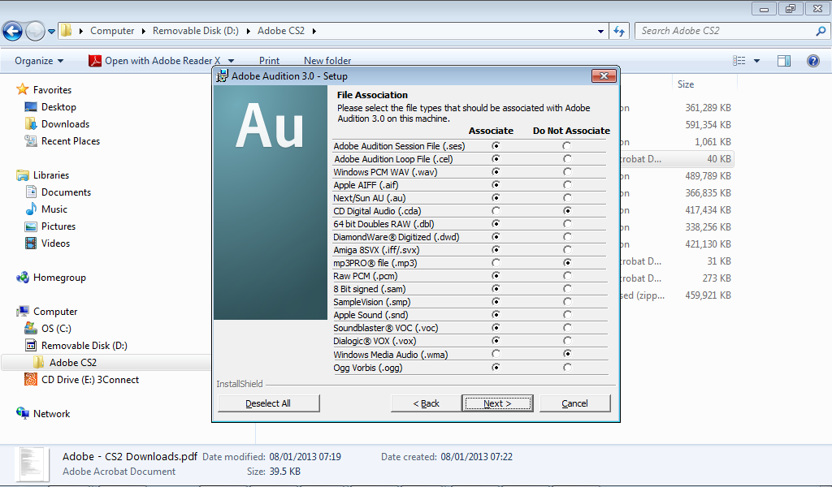Open the Downloads folder in Favorites
Screen dimensions: 832x487
[x=65, y=124]
